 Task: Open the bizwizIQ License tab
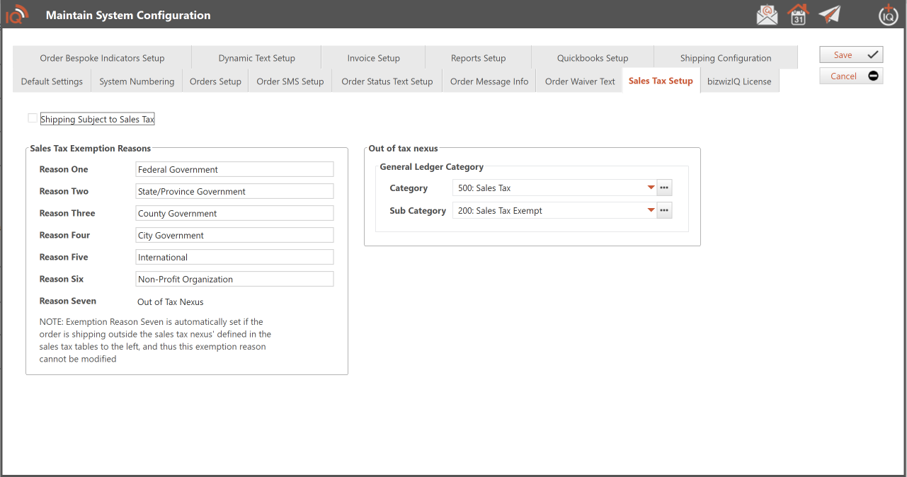click(x=739, y=81)
